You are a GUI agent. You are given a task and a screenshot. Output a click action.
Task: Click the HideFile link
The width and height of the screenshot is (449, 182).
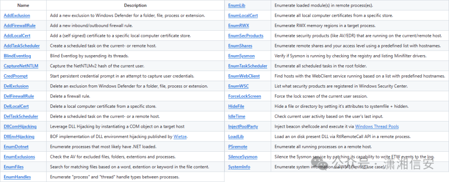point(236,107)
